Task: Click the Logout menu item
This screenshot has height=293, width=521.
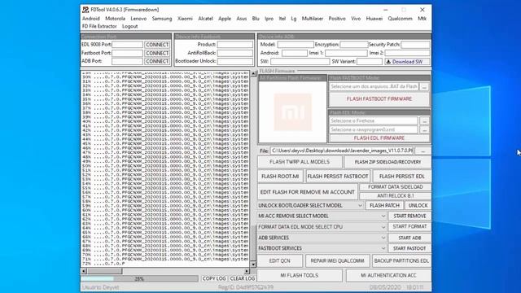Action: 129,26
